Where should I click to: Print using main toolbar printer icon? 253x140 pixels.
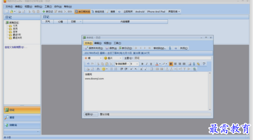tap(19, 11)
